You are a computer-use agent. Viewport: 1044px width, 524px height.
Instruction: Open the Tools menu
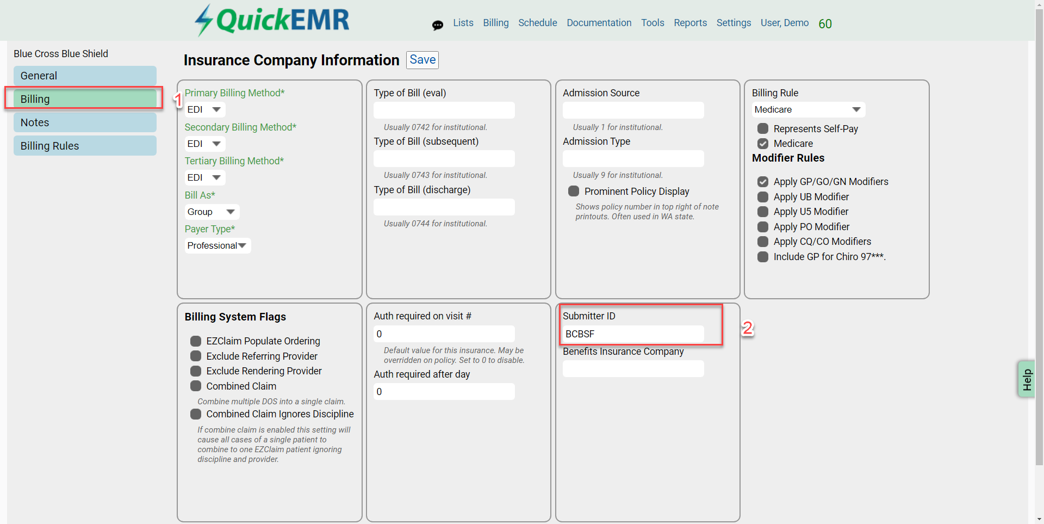click(652, 23)
